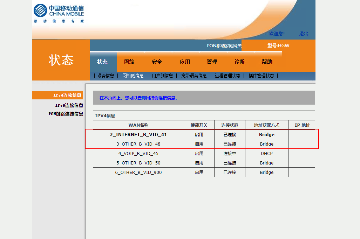Open the 状态 main tab
The height and width of the screenshot is (239, 360).
102,62
